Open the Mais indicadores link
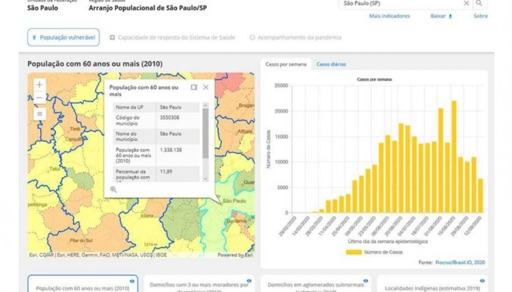512x292 pixels. pos(389,16)
